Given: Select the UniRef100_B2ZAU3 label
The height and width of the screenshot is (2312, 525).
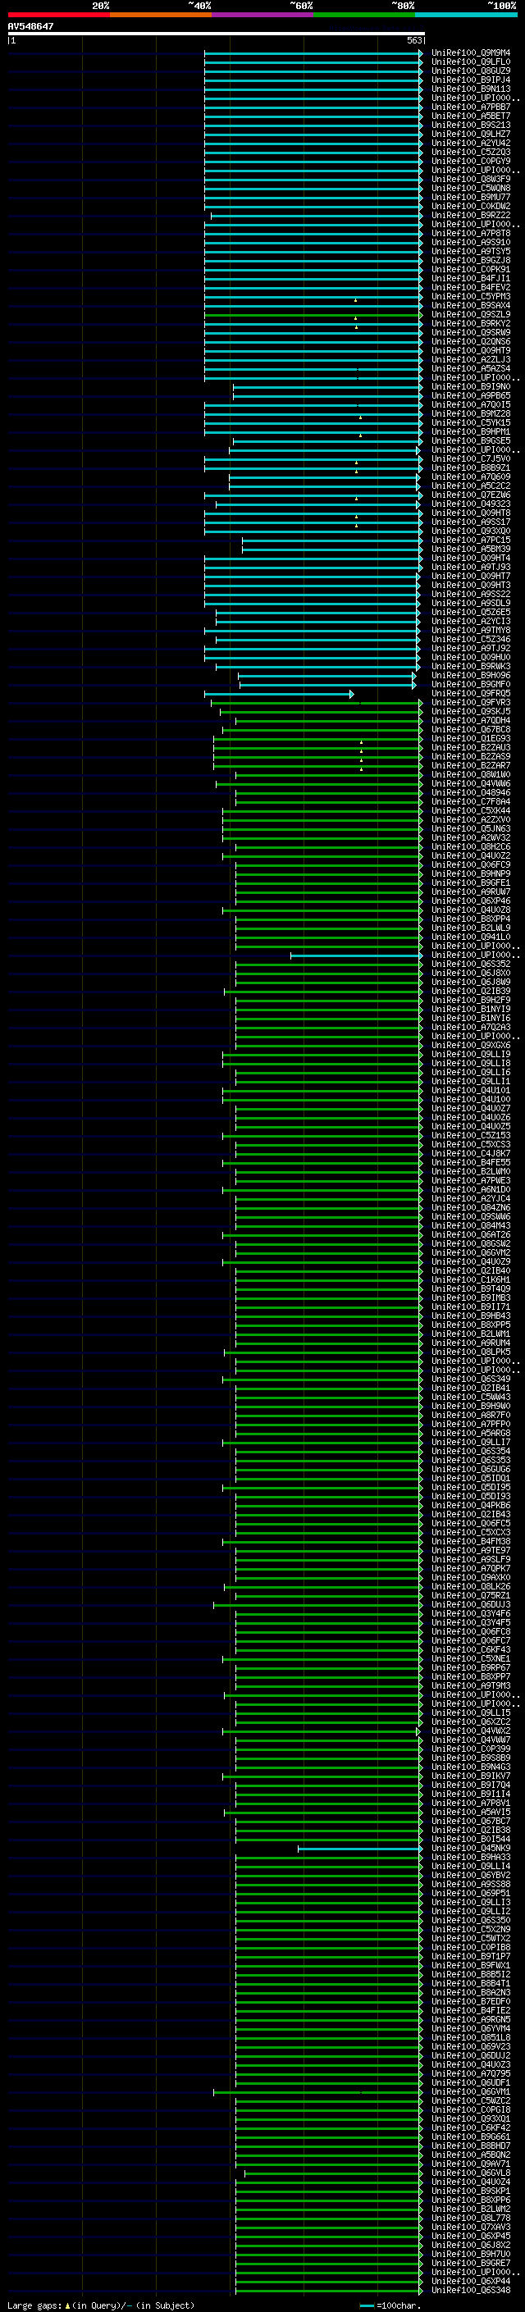Looking at the screenshot, I should (471, 748).
